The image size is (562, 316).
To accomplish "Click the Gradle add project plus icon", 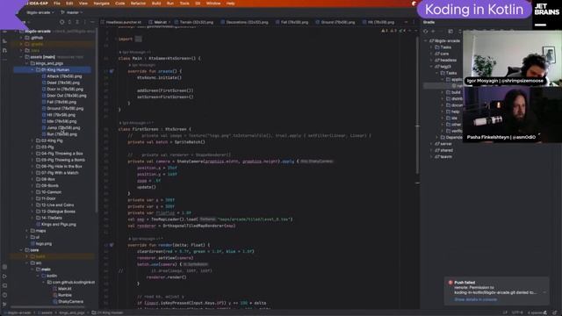I will tap(433, 32).
